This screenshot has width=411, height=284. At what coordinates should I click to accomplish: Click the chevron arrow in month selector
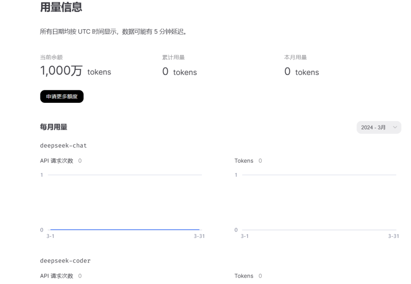(x=395, y=127)
